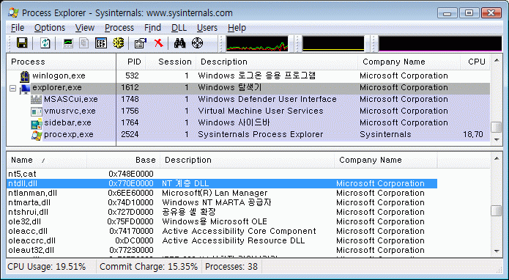Sort DLL list by Base column header
The height and width of the screenshot is (280, 509).
[123, 160]
